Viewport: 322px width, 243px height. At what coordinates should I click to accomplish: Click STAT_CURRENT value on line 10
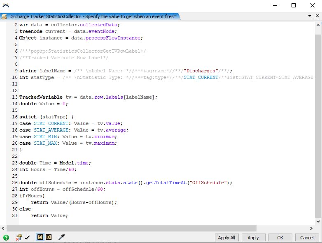click(201, 77)
